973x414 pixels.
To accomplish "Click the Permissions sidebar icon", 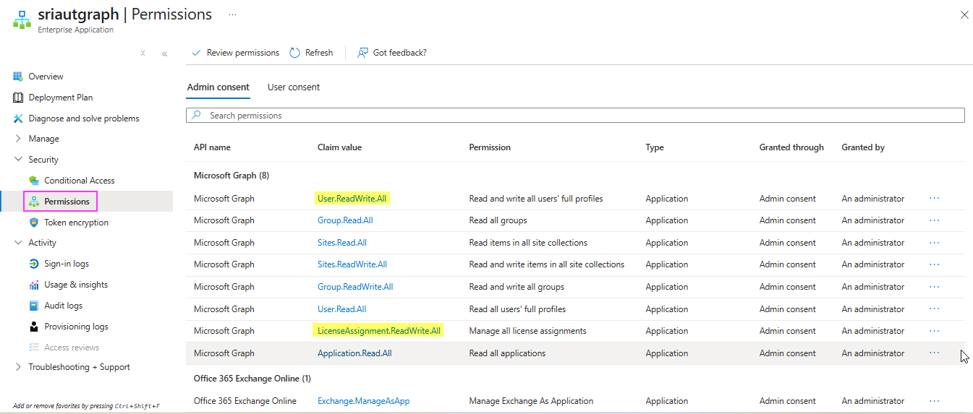I will 34,202.
